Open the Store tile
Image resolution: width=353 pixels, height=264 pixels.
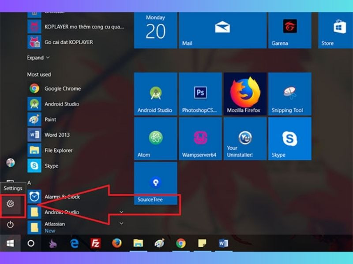335,30
